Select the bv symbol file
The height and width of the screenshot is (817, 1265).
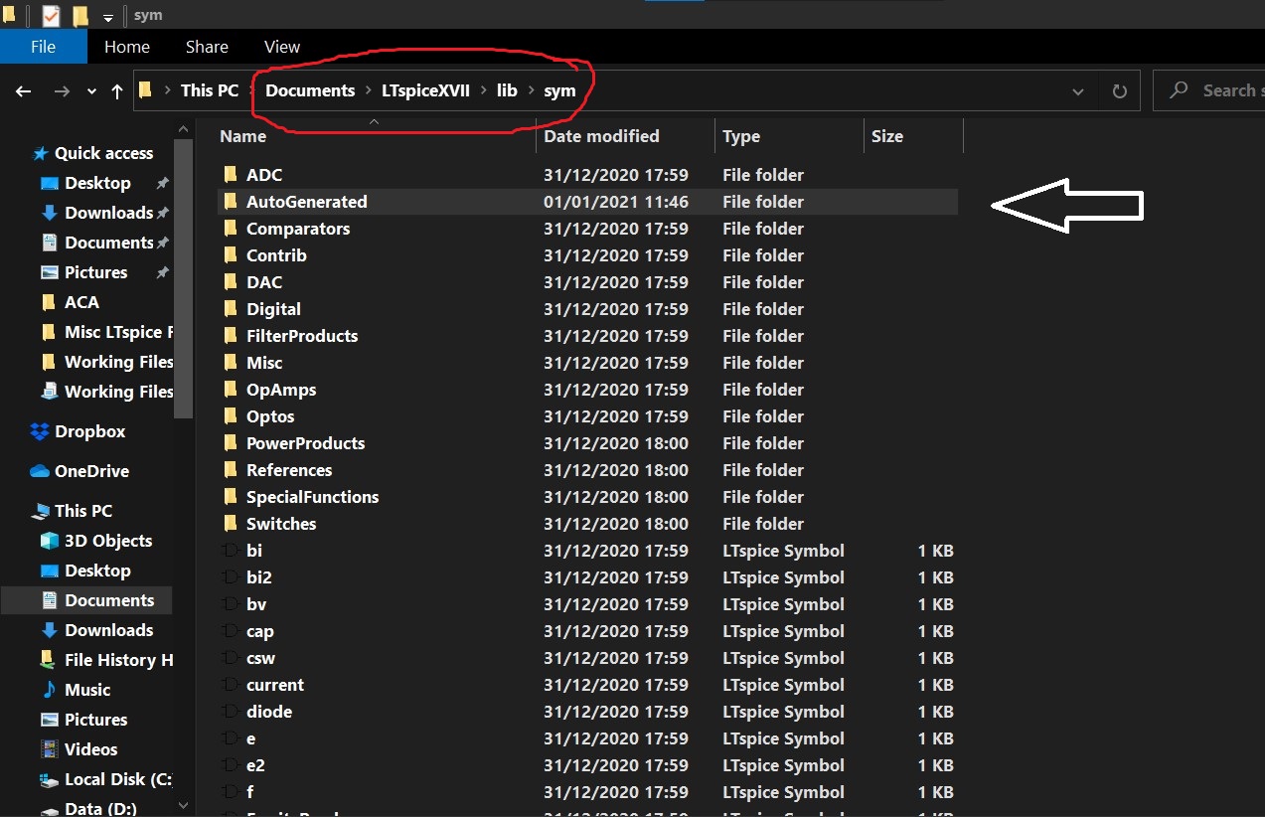click(586, 604)
